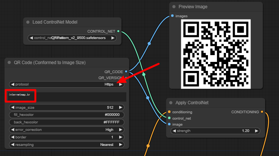Collapse the Apply ControlNet node dot

[x=171, y=103]
